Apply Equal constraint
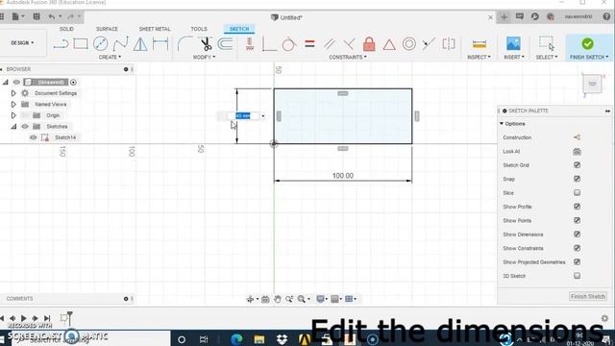 [x=309, y=43]
